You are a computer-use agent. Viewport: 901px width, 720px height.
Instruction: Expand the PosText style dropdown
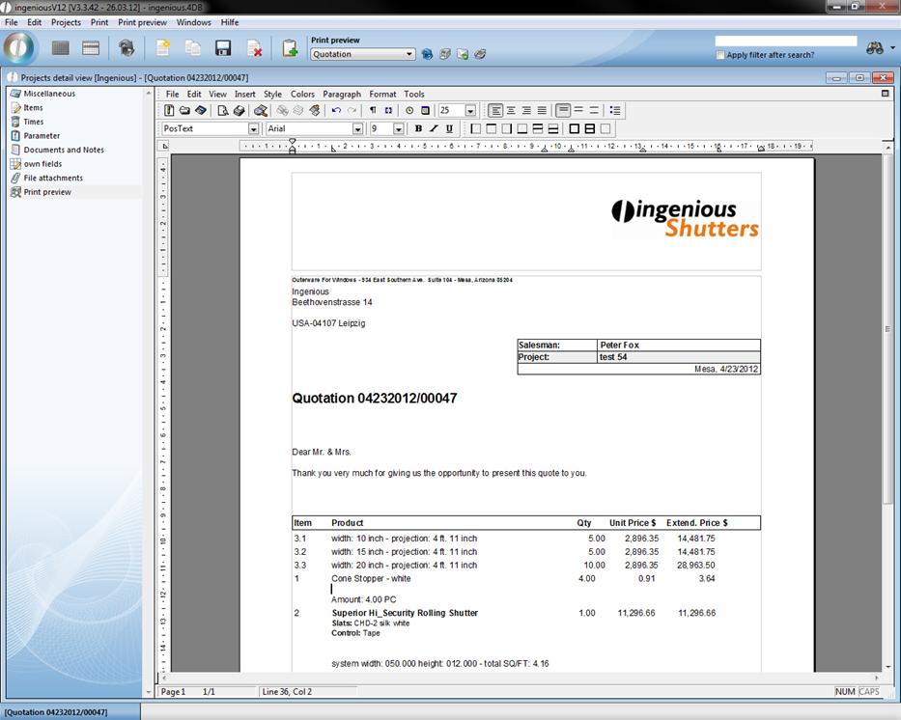(x=253, y=128)
